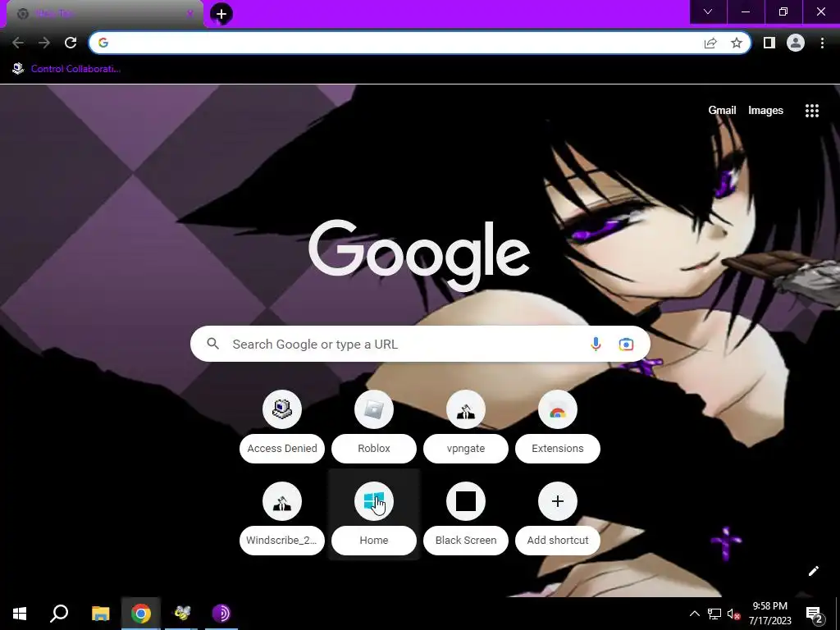The image size is (840, 630).
Task: Open Access Denied shortcut icon
Action: pos(282,409)
